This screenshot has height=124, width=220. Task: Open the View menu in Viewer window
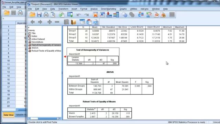(44, 9)
